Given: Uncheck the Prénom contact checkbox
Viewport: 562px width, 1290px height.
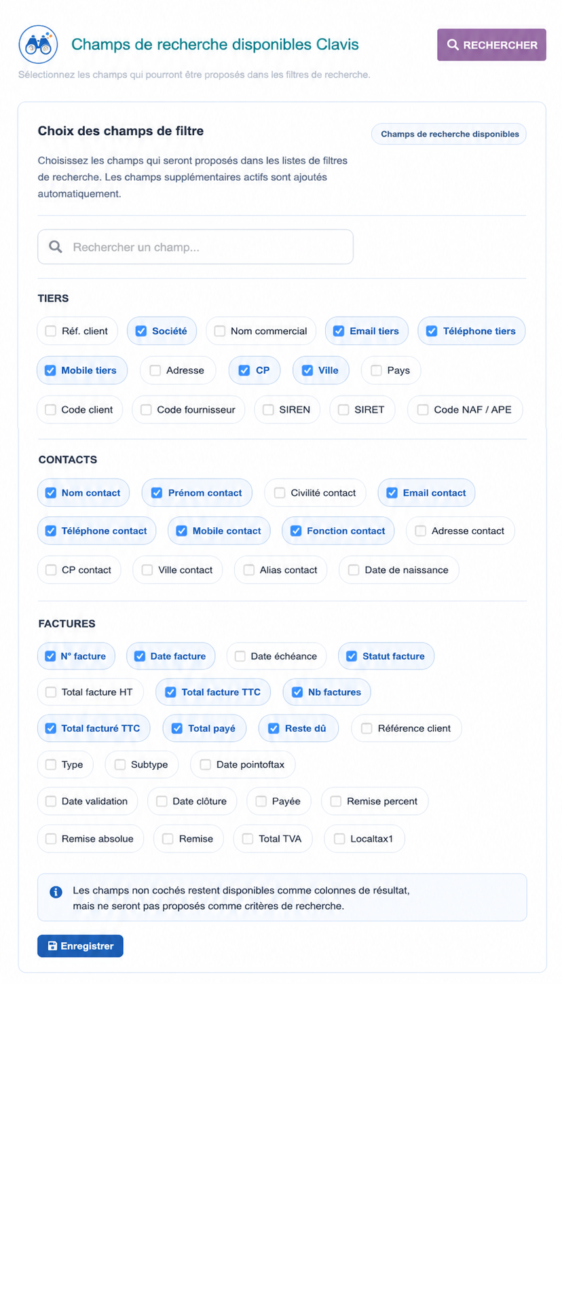Looking at the screenshot, I should pos(157,492).
